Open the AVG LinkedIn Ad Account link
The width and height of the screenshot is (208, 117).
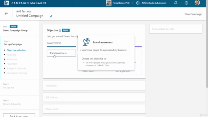click(154, 3)
